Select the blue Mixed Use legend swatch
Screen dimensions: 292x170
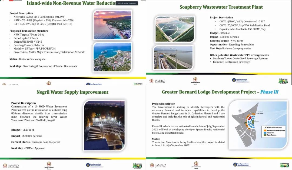pos(265,133)
